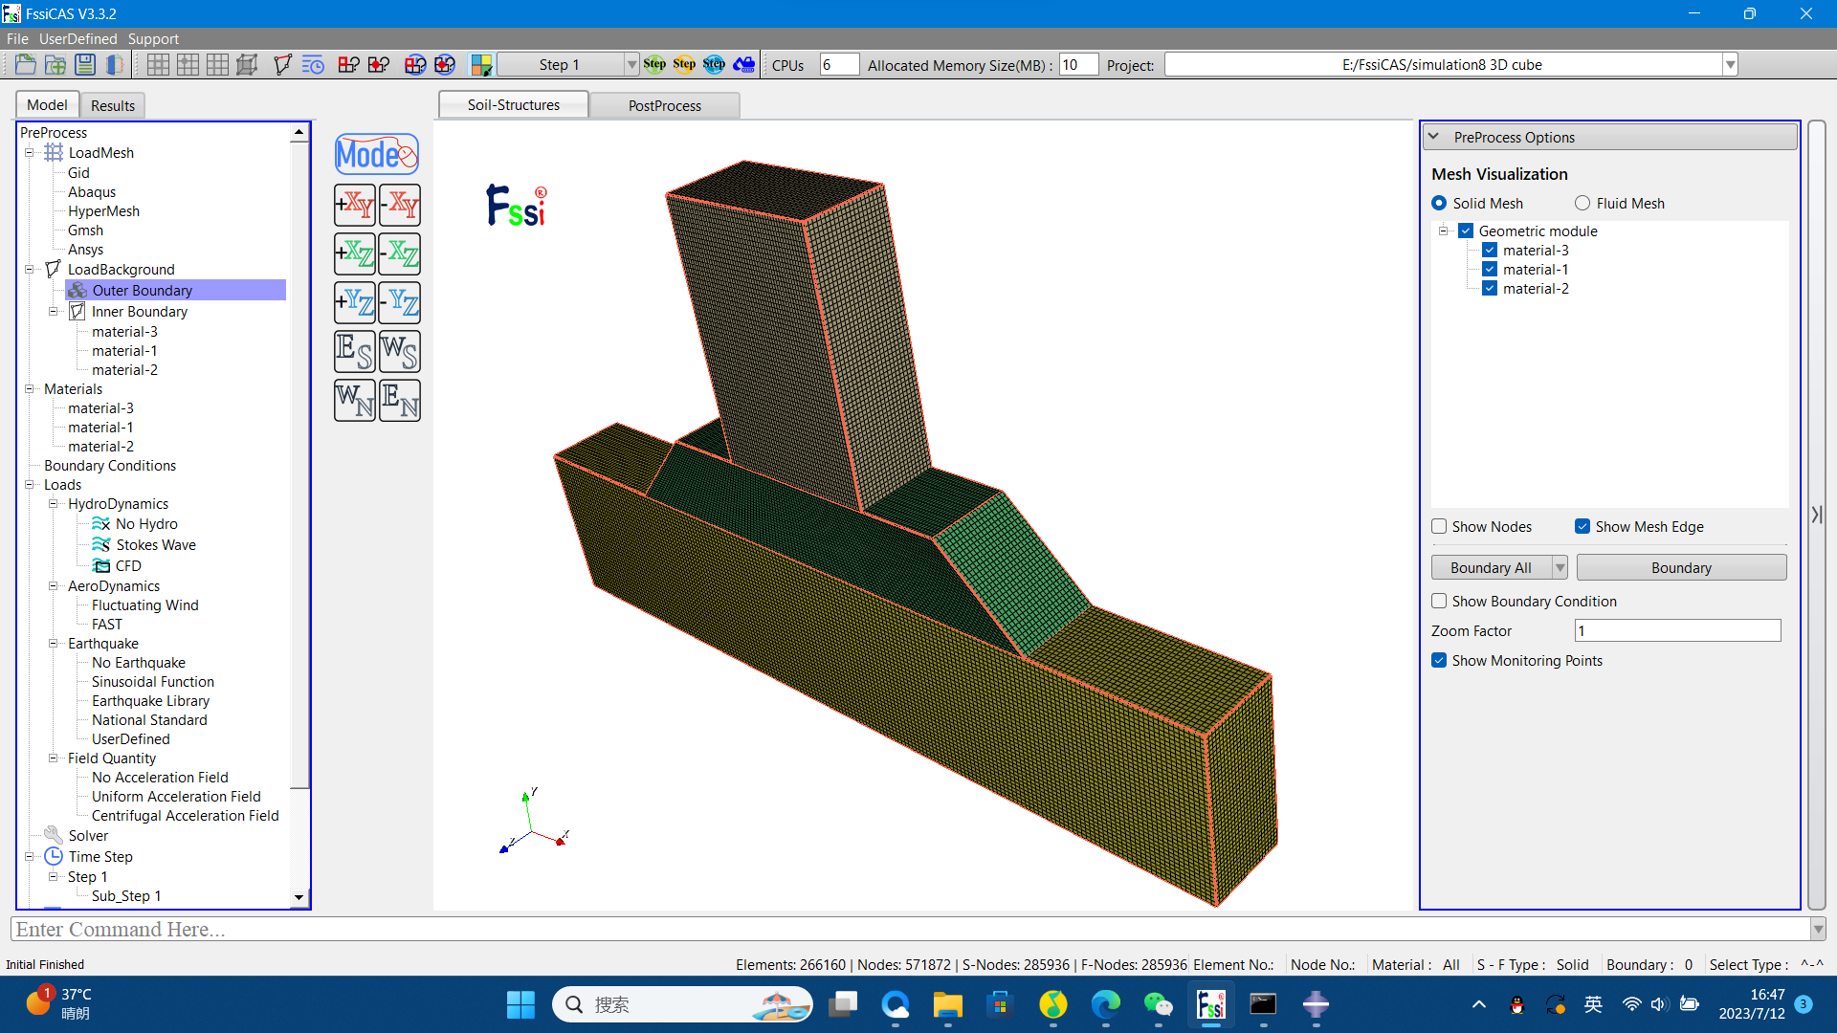Viewport: 1837px width, 1033px height.
Task: Click the time schedule list icon
Action: pyautogui.click(x=313, y=64)
